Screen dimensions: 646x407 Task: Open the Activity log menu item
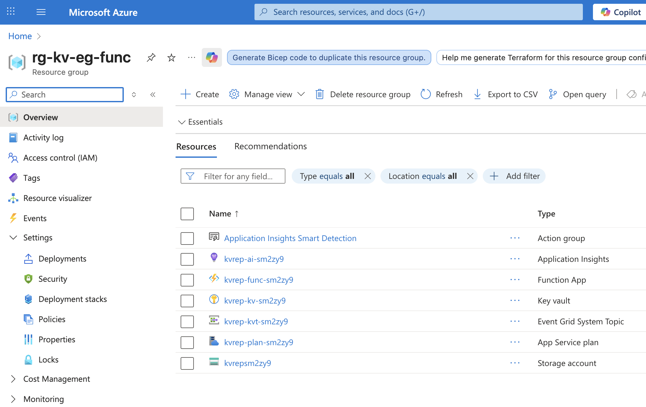43,138
